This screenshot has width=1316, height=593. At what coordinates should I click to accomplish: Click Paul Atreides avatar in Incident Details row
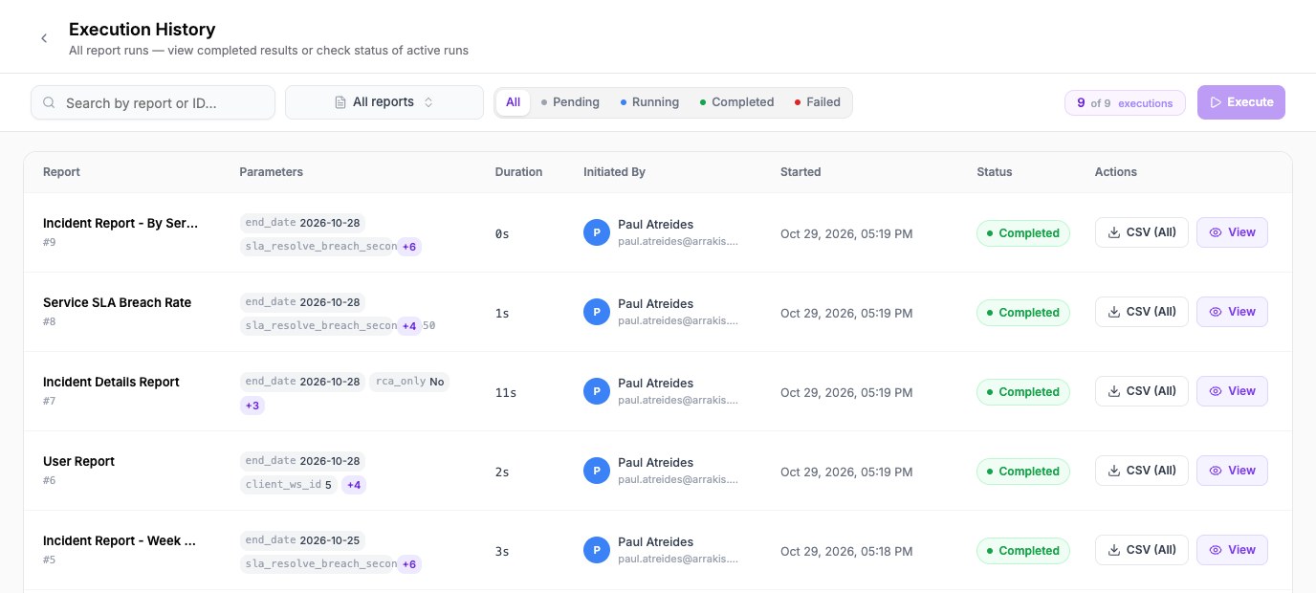point(597,391)
